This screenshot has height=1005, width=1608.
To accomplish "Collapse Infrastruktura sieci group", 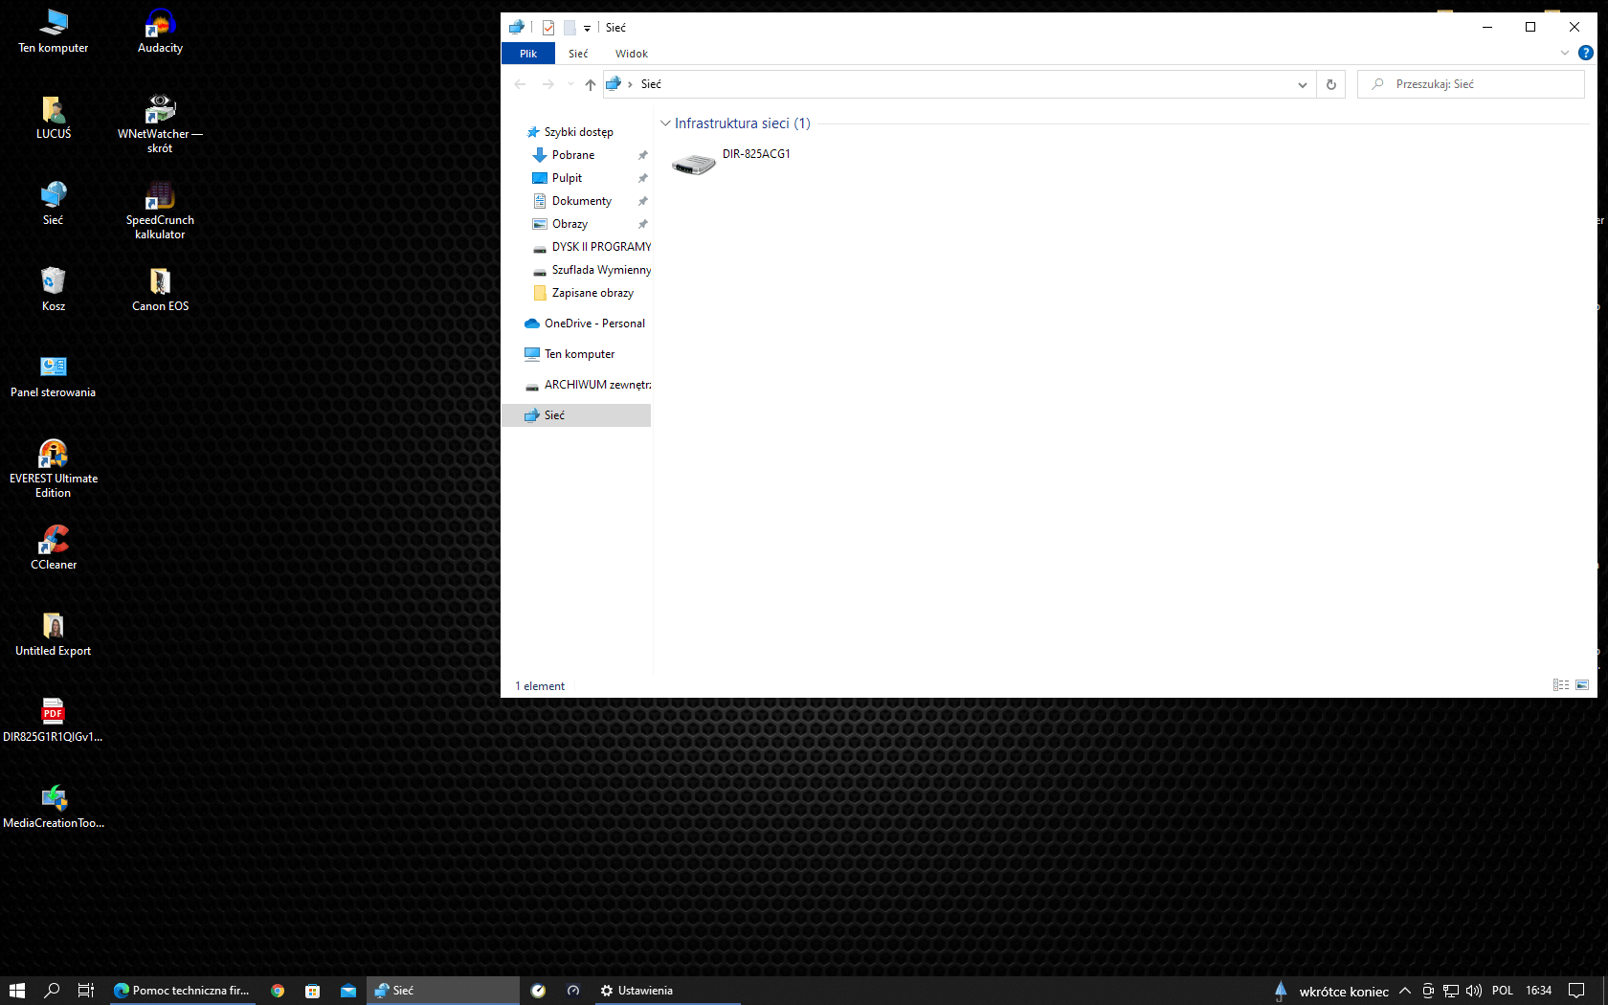I will click(x=665, y=123).
